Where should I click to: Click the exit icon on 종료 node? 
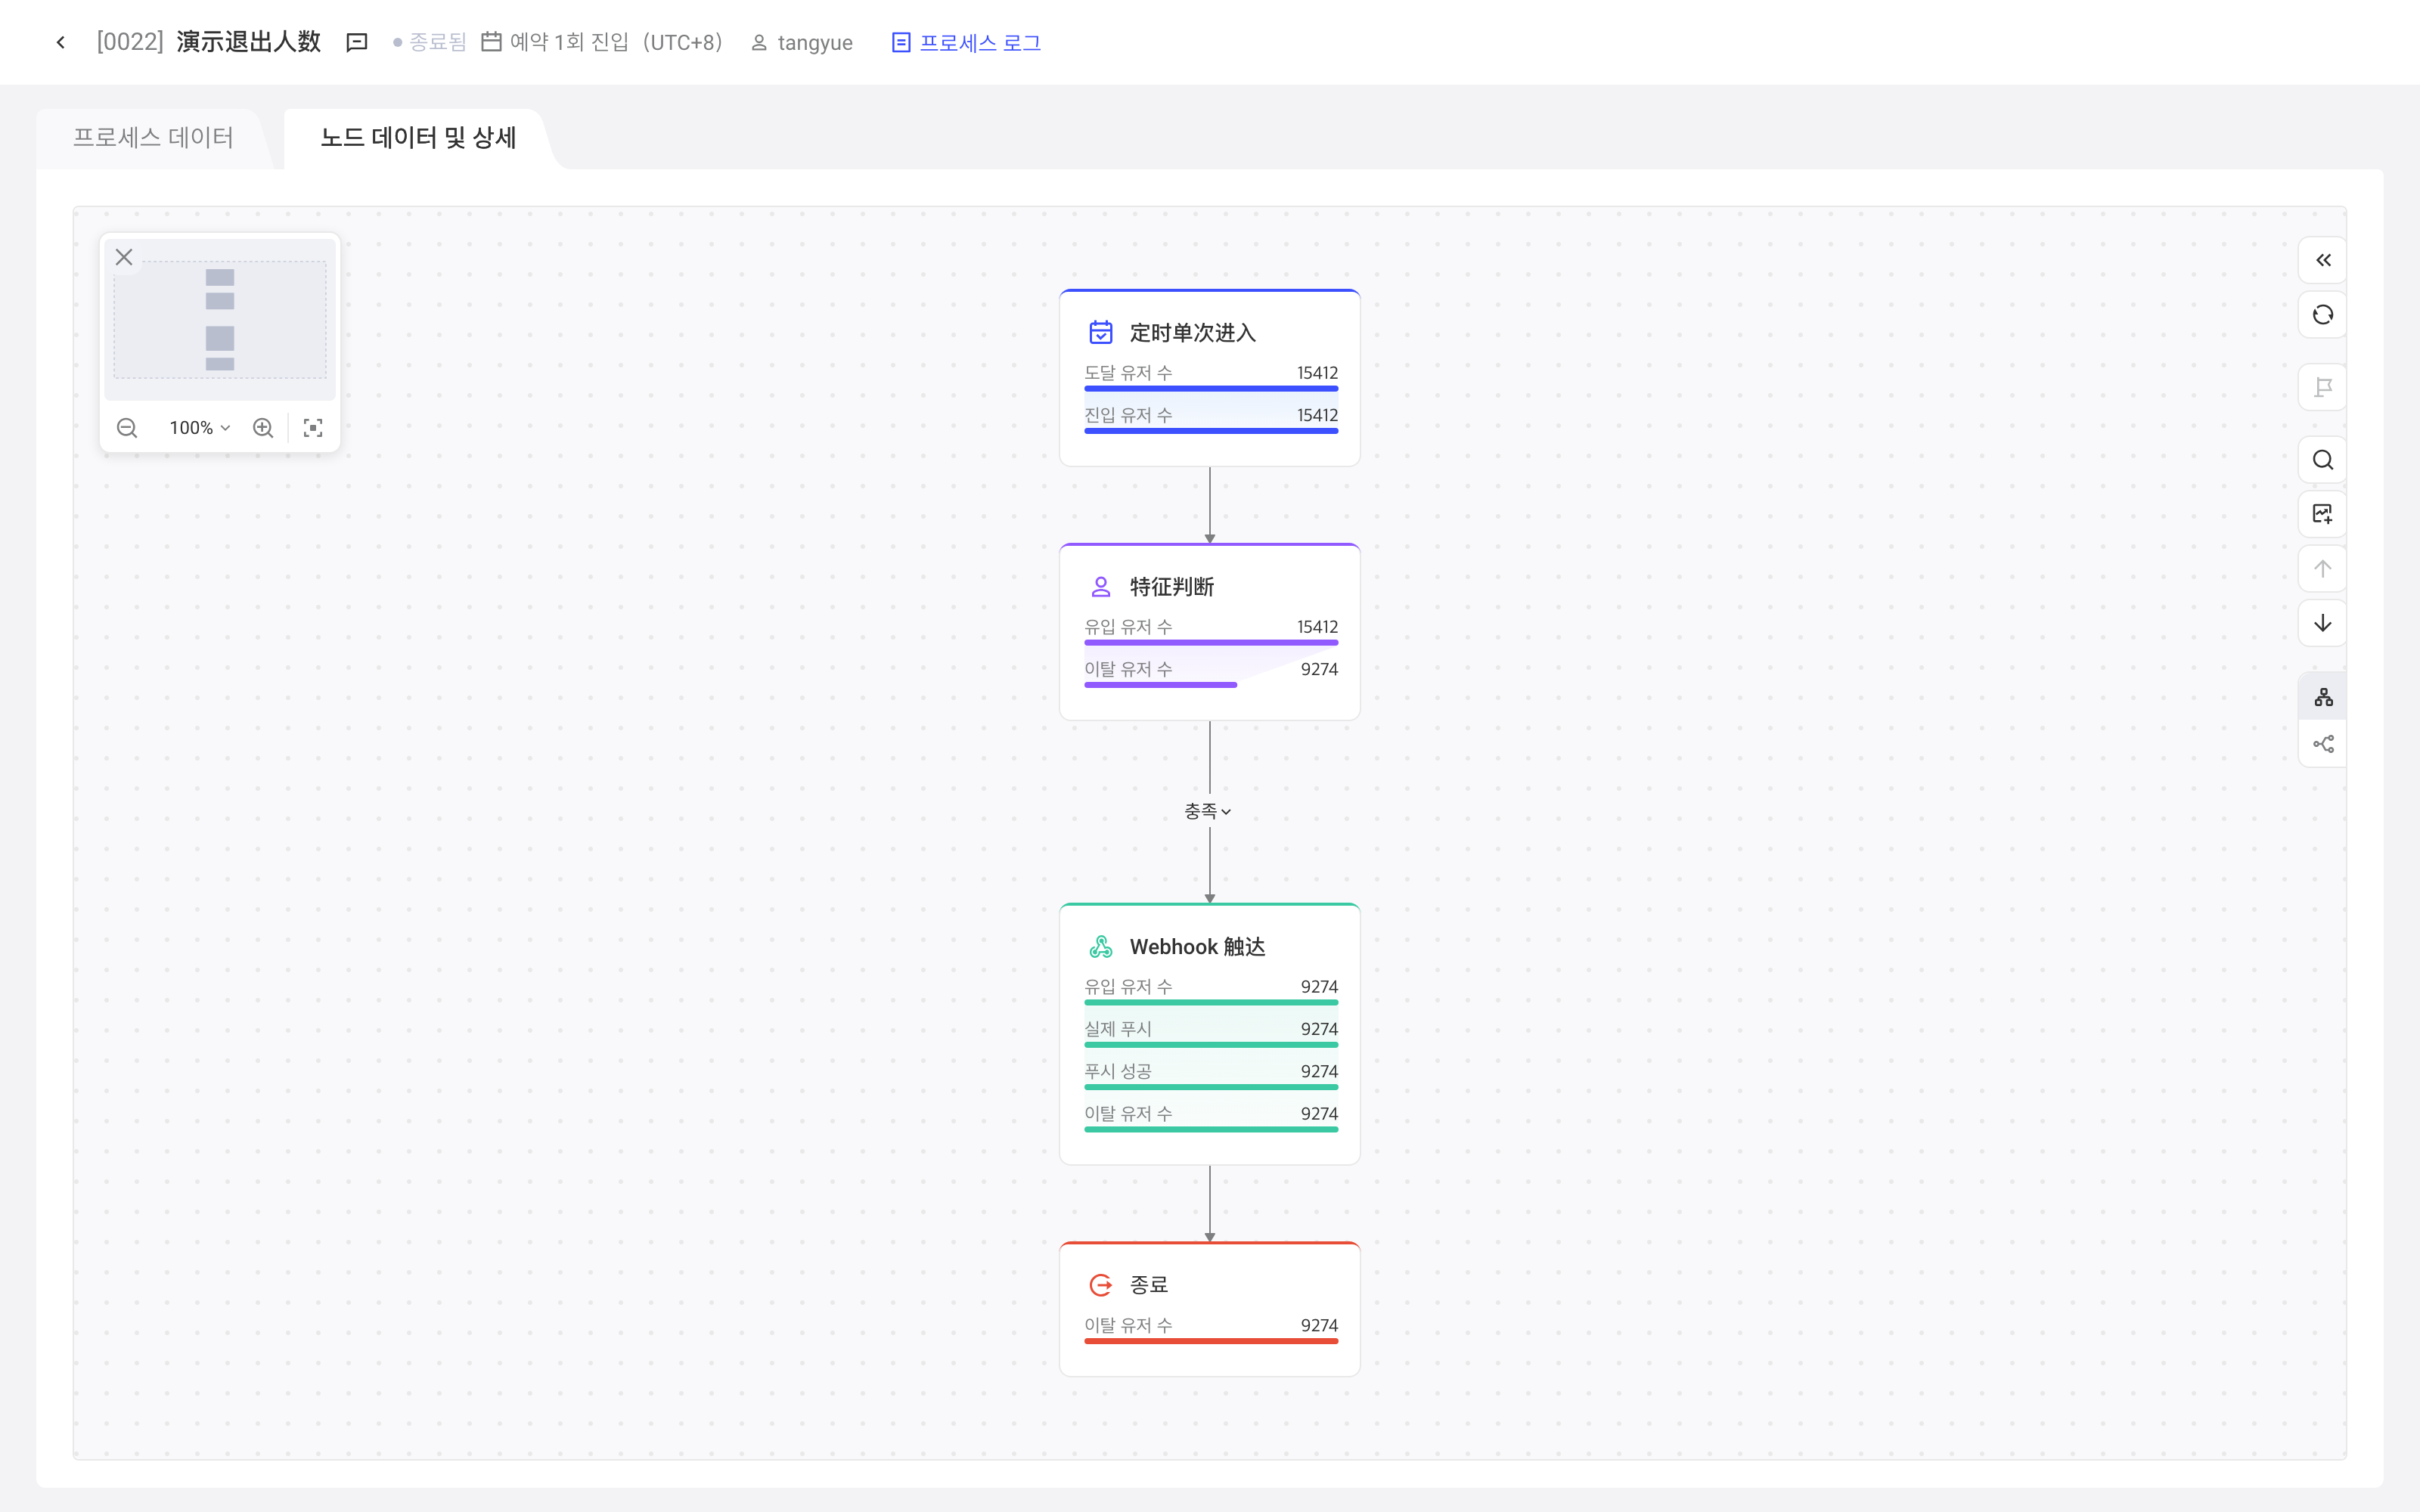click(1100, 1284)
